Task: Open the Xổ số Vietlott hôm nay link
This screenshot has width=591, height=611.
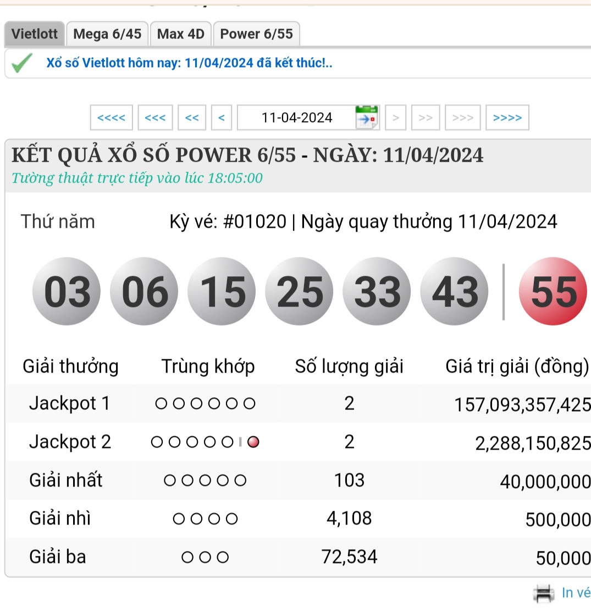Action: click(x=189, y=63)
